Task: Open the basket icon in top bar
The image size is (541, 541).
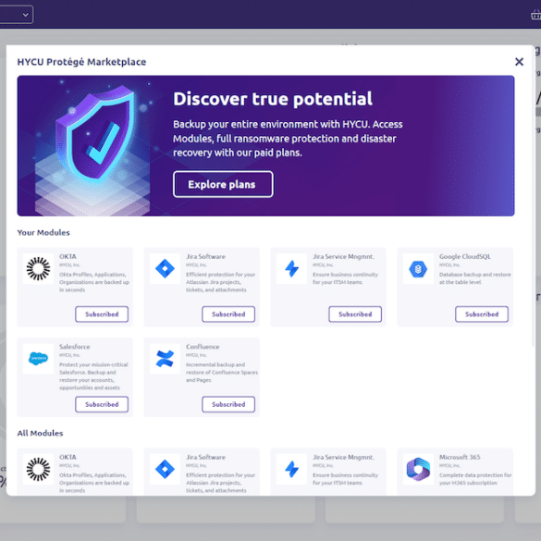Action: tap(535, 15)
